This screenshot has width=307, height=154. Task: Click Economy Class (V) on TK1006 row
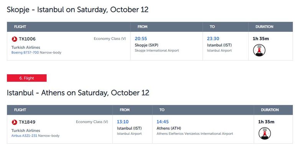click(x=110, y=39)
